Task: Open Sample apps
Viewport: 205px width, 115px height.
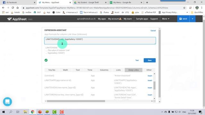Action: [142, 19]
